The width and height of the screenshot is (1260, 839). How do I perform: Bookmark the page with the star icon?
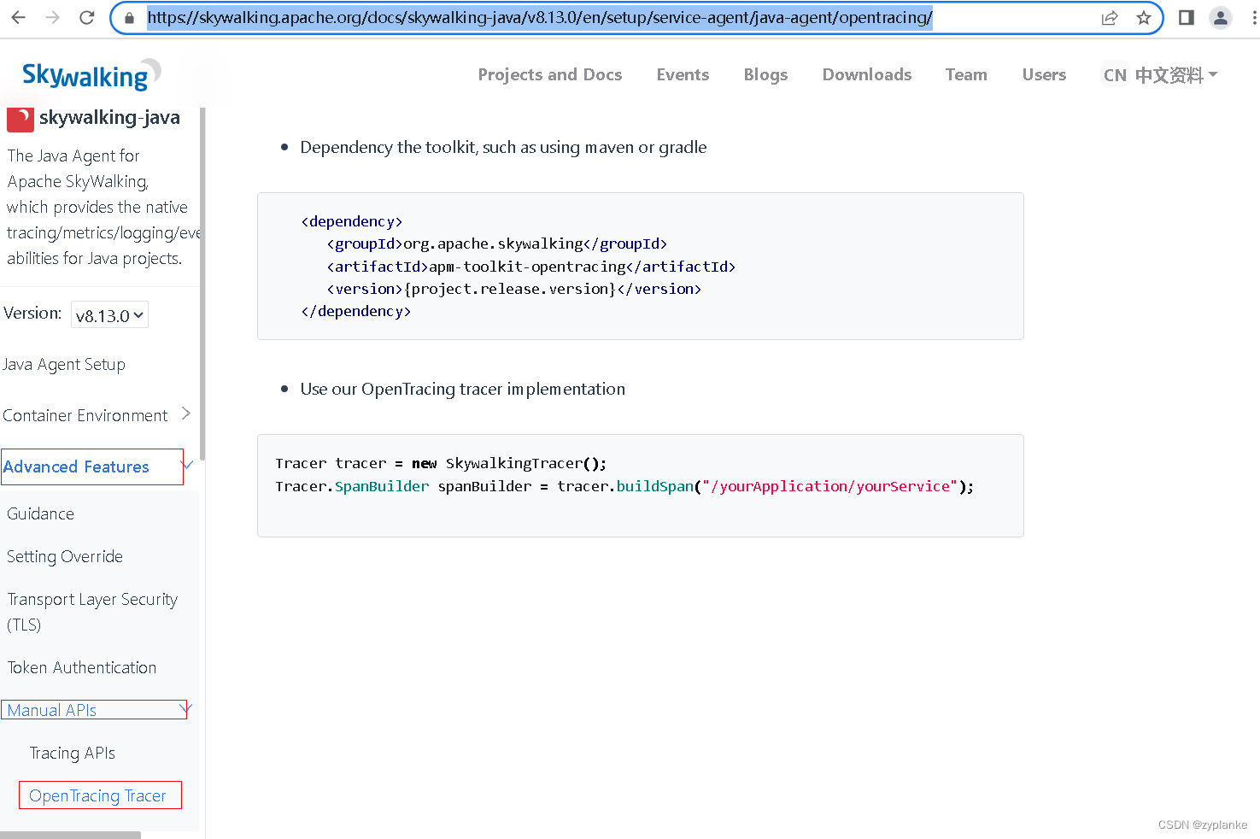1144,17
